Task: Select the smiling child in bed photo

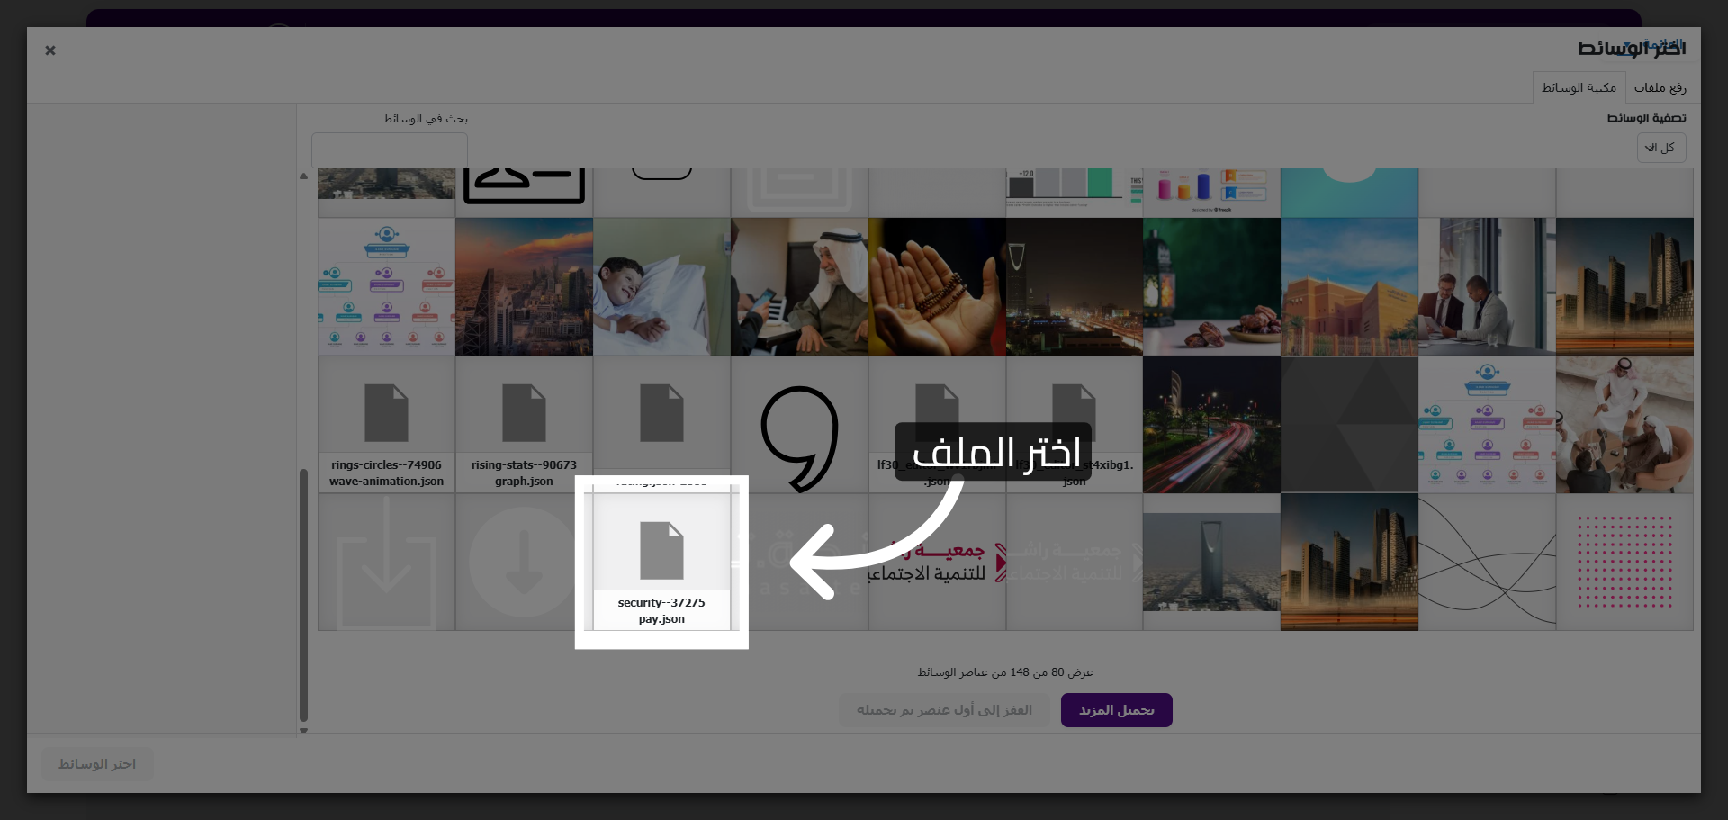Action: 661,286
